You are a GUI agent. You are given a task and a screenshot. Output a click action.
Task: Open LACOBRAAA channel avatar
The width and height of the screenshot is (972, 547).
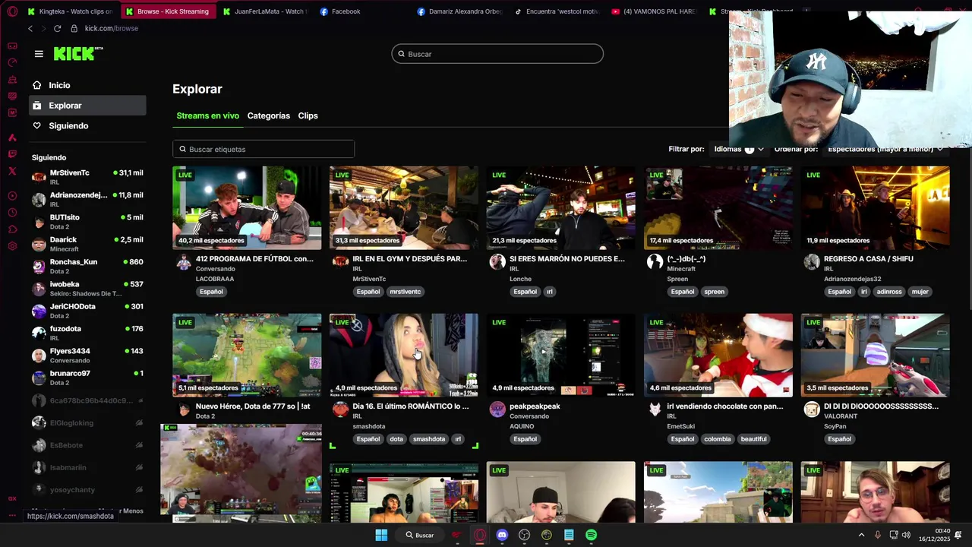point(183,262)
